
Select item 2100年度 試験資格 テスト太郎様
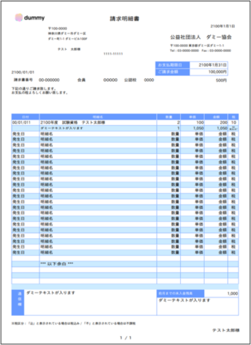click(73, 123)
